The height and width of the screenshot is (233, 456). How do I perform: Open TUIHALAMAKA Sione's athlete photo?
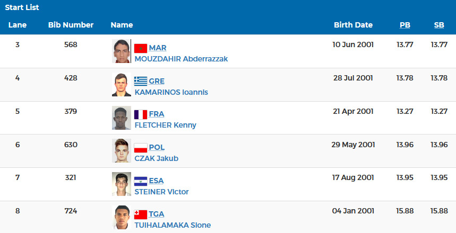point(122,217)
